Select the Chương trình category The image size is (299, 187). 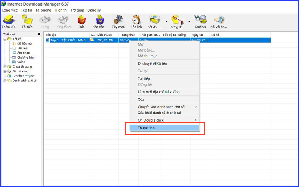26,57
